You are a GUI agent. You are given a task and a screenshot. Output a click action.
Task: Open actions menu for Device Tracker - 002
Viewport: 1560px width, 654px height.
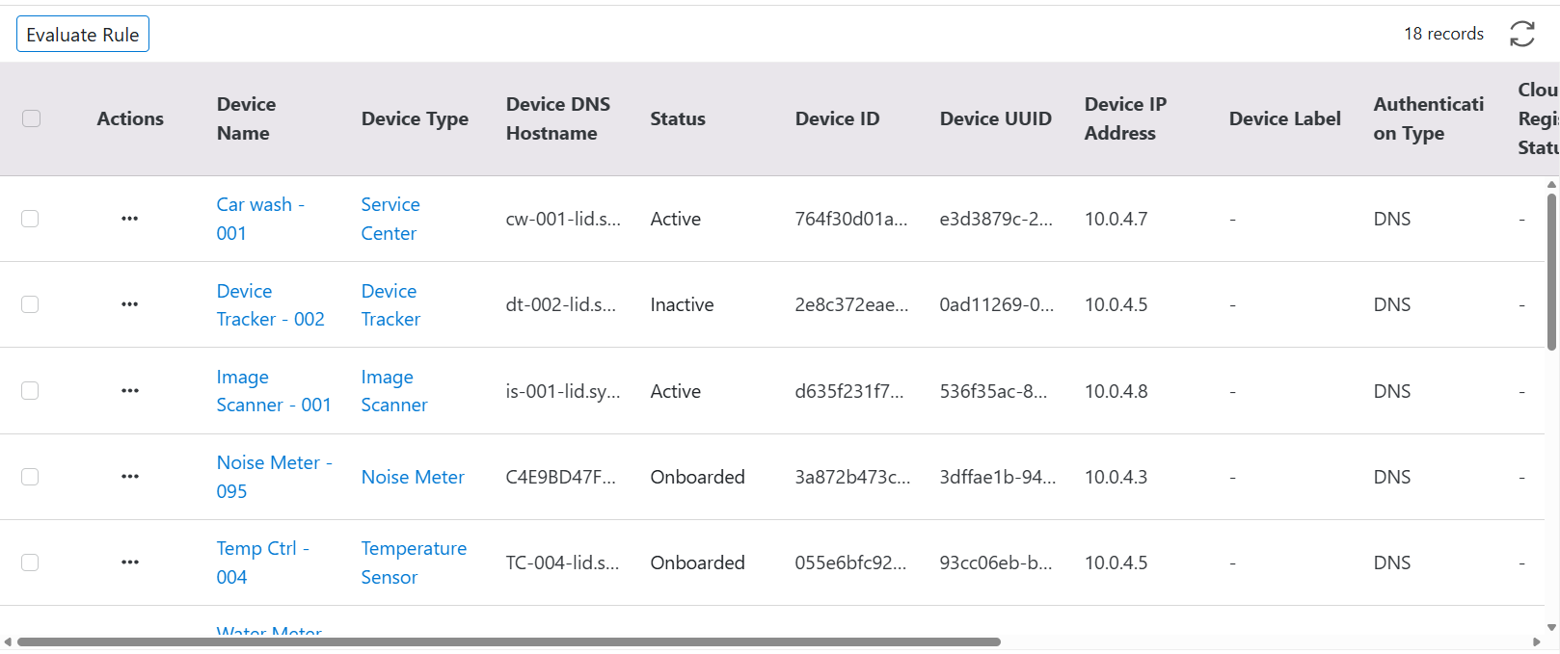(130, 304)
